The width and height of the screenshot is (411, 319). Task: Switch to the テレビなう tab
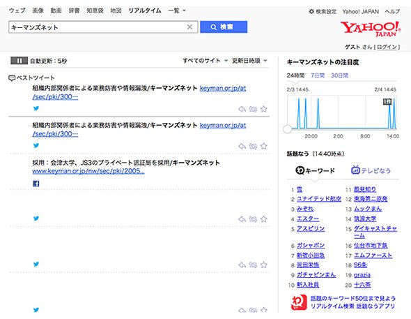tap(371, 170)
